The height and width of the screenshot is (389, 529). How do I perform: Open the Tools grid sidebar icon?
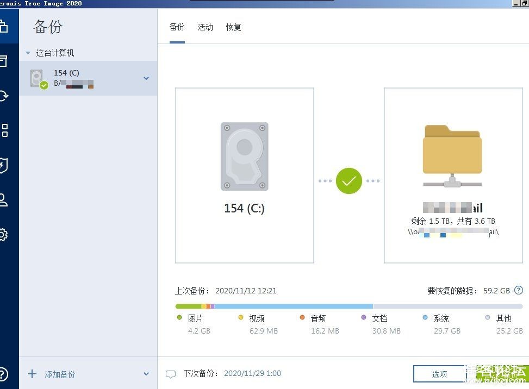pyautogui.click(x=4, y=130)
